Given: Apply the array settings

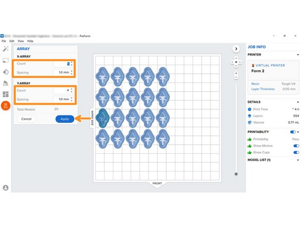Looking at the screenshot, I should coord(65,119).
